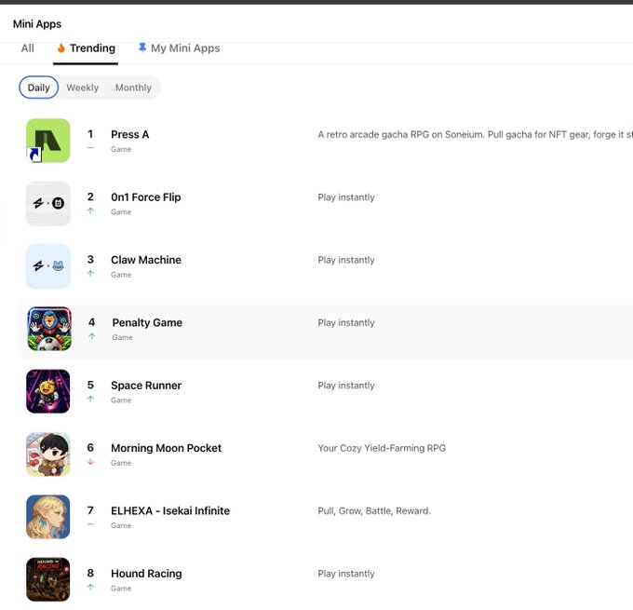The image size is (633, 610).
Task: Click the red down arrow under rank 6
Action: (x=90, y=461)
